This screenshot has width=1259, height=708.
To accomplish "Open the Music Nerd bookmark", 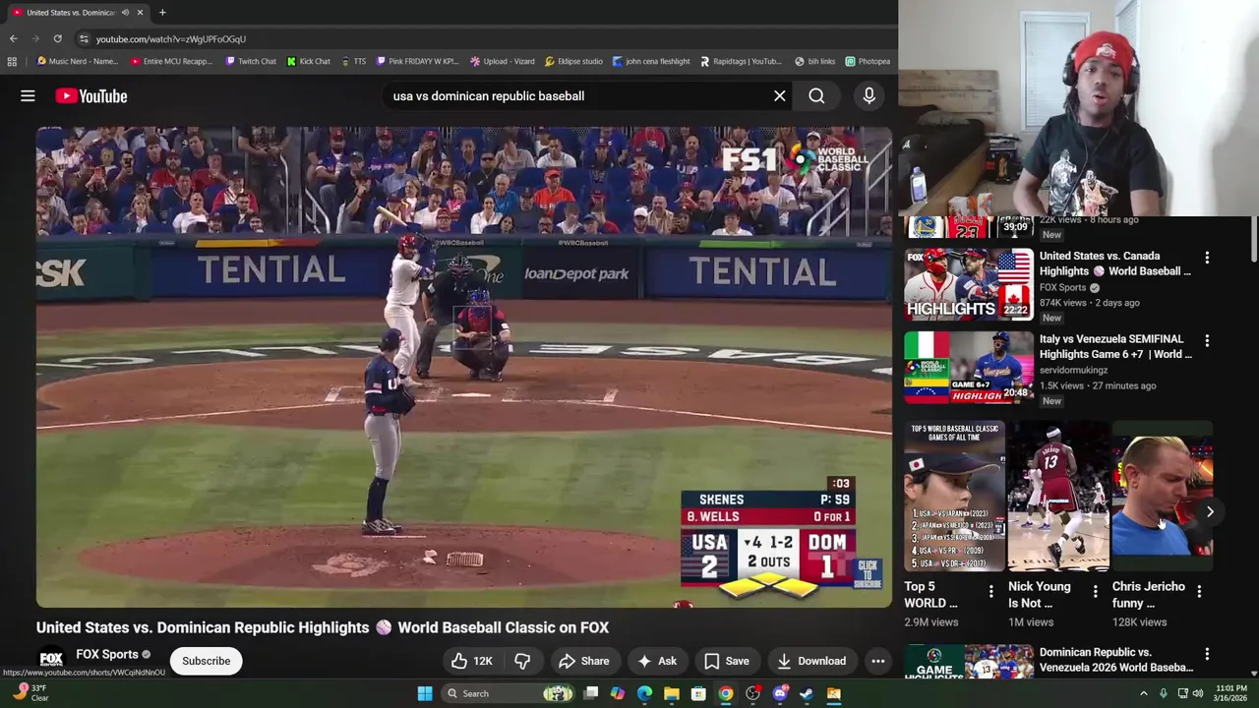I will [x=77, y=61].
